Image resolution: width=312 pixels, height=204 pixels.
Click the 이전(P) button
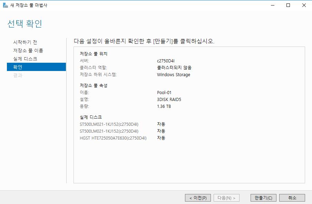(x=198, y=198)
